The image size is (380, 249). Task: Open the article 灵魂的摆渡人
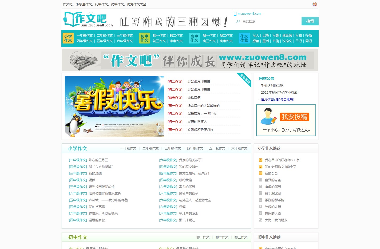click(197, 122)
